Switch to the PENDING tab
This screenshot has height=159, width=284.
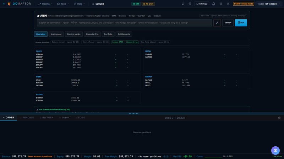[x=27, y=118]
